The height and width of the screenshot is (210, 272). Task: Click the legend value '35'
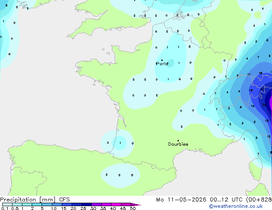point(103,208)
